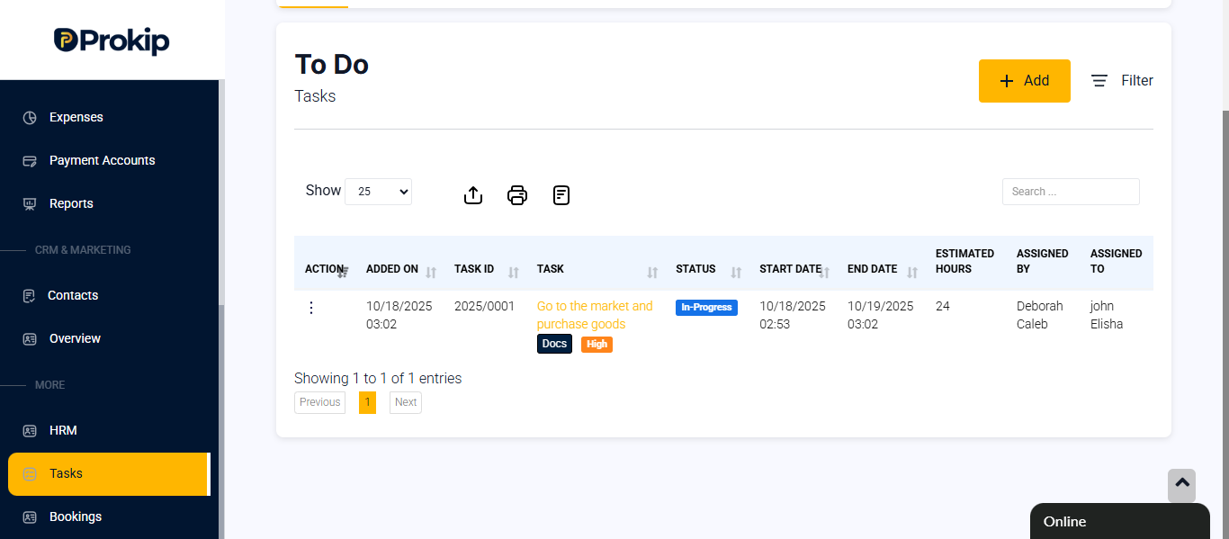Click the HRM sidebar icon
Image resolution: width=1229 pixels, height=539 pixels.
30,431
